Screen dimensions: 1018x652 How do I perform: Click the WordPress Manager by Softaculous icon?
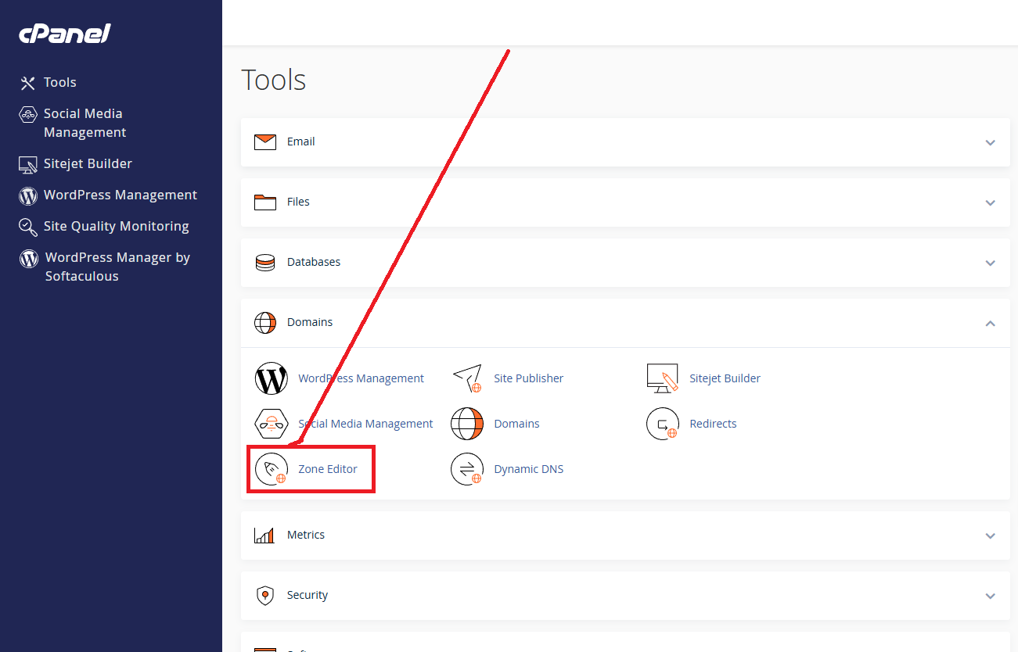(x=29, y=258)
